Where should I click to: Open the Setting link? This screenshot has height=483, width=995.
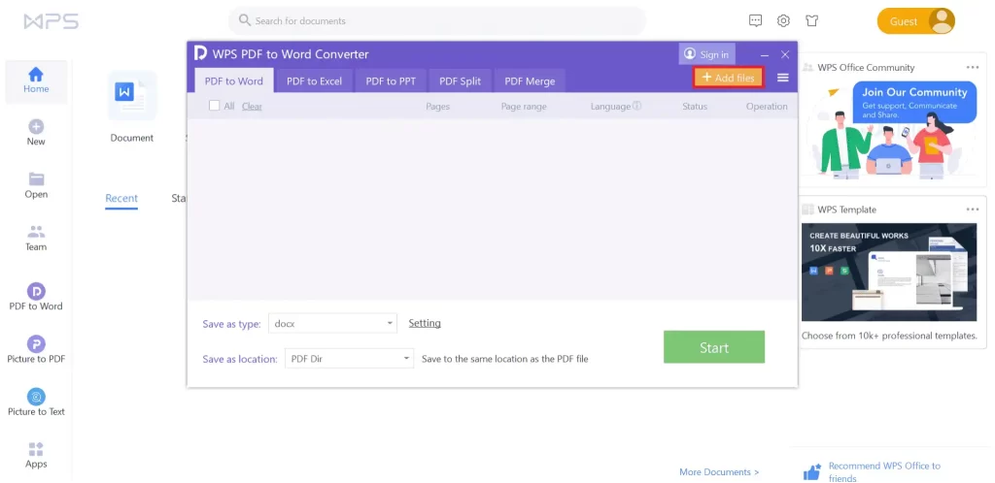tap(425, 323)
